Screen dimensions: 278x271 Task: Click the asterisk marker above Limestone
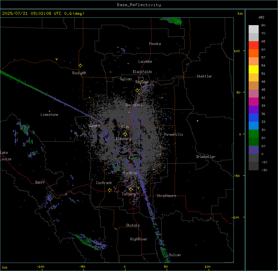point(49,111)
